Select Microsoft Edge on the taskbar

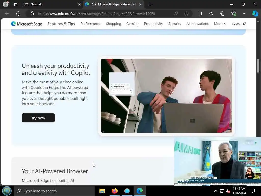pyautogui.click(x=140, y=191)
